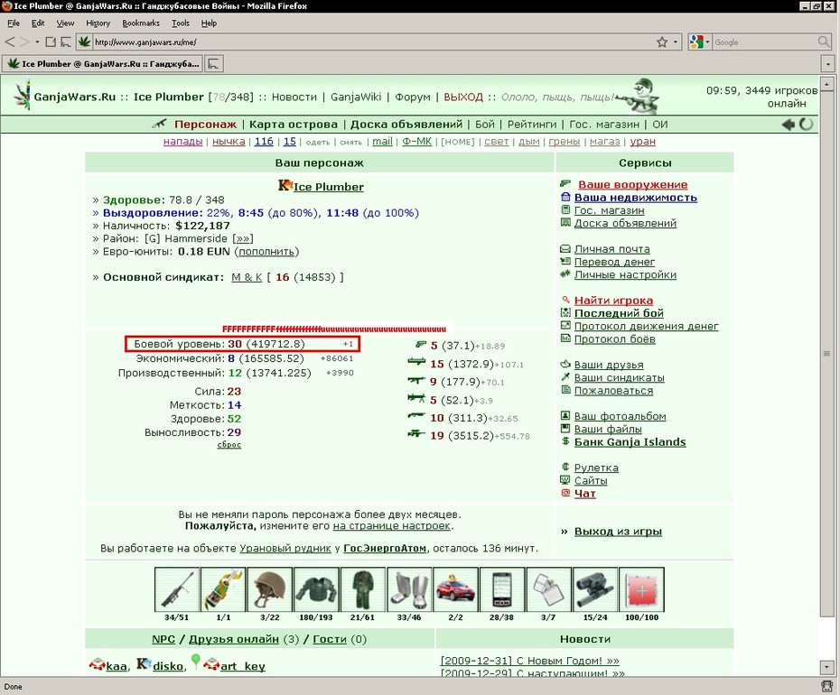Image resolution: width=840 pixels, height=695 pixels.
Task: Click the magnifier icon in the Google search box
Action: (824, 42)
